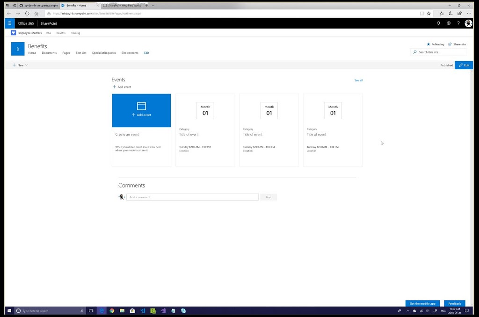The width and height of the screenshot is (479, 317).
Task: Open the Office 365 app launcher waffle
Action: 9,23
